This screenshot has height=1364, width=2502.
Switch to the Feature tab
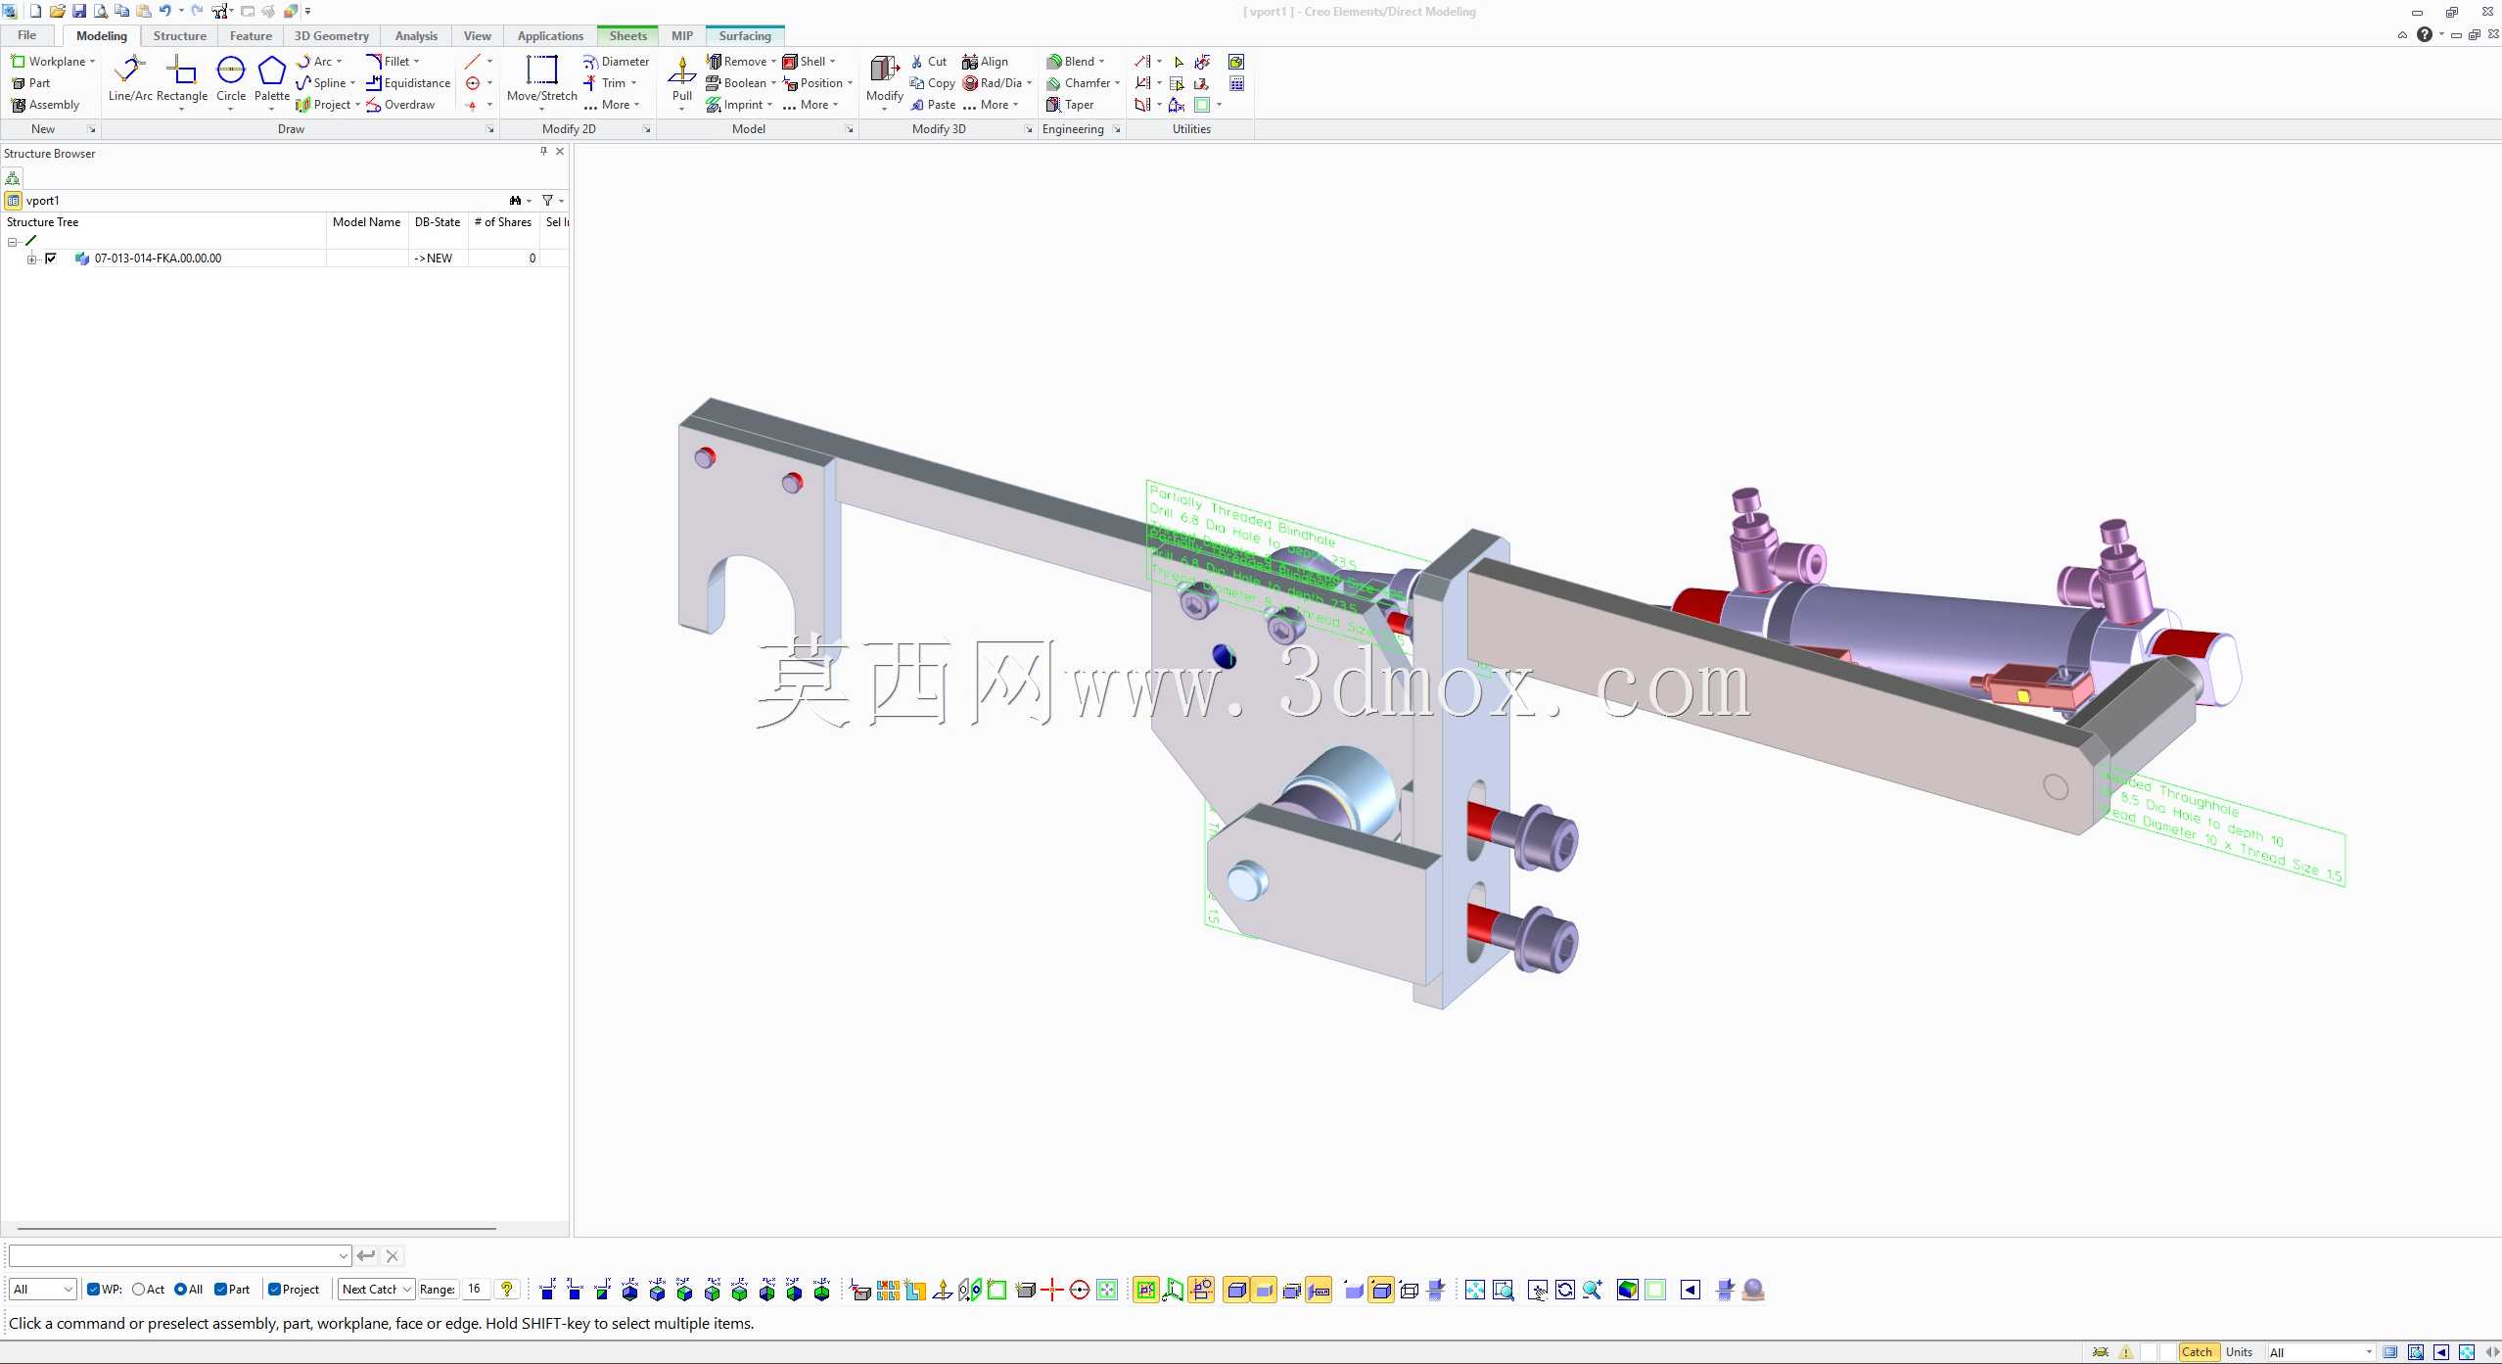[251, 36]
